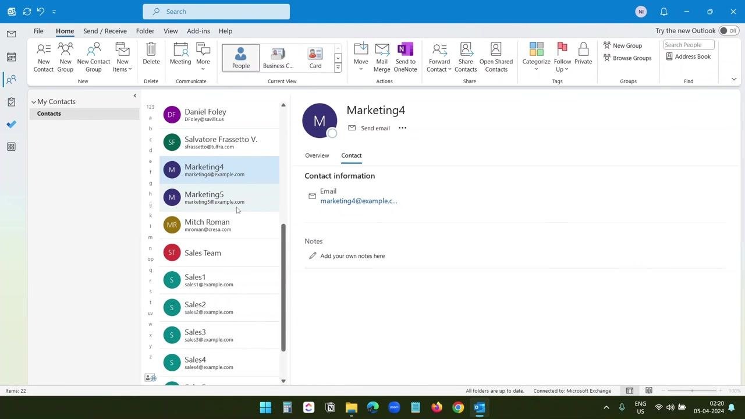Open the More communicate dropdown
Viewport: 745px width, 419px height.
(x=203, y=58)
